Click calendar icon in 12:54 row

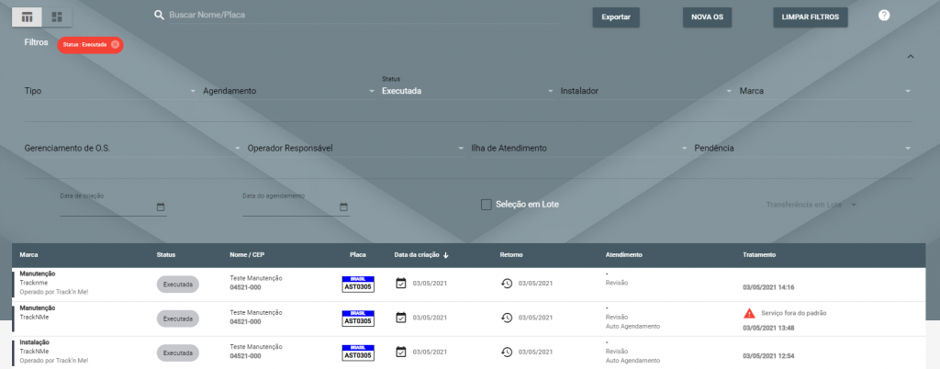pos(401,352)
